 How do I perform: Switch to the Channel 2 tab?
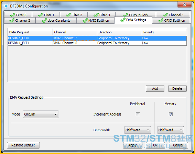coord(20,20)
